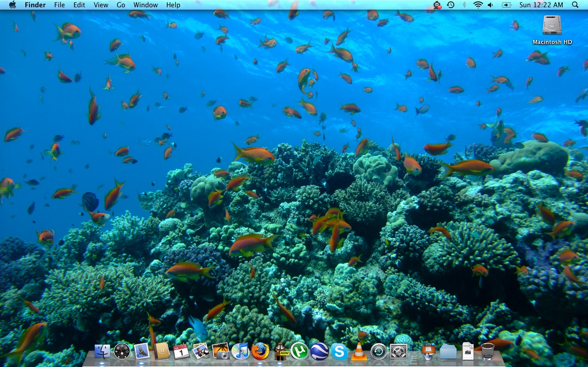Open the File menu
The height and width of the screenshot is (367, 588).
coord(59,5)
